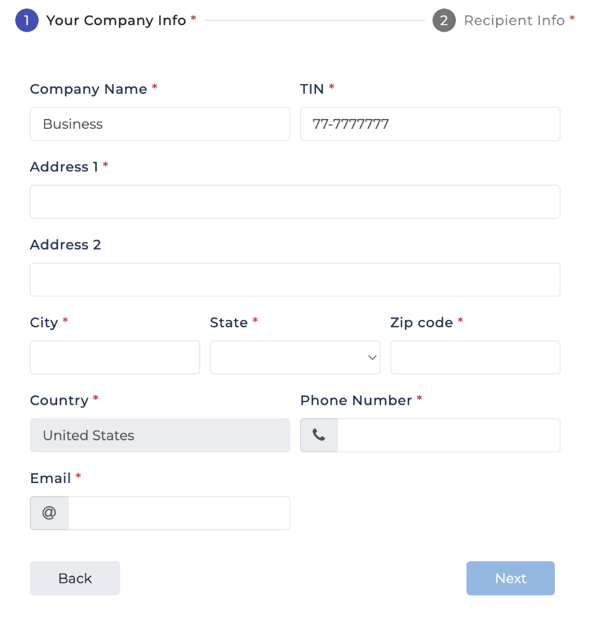The height and width of the screenshot is (623, 603).
Task: Focus the Company Name field
Action: tap(160, 124)
